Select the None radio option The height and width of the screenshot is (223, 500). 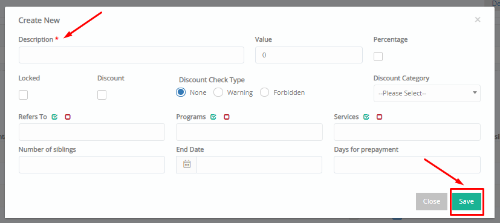[181, 92]
